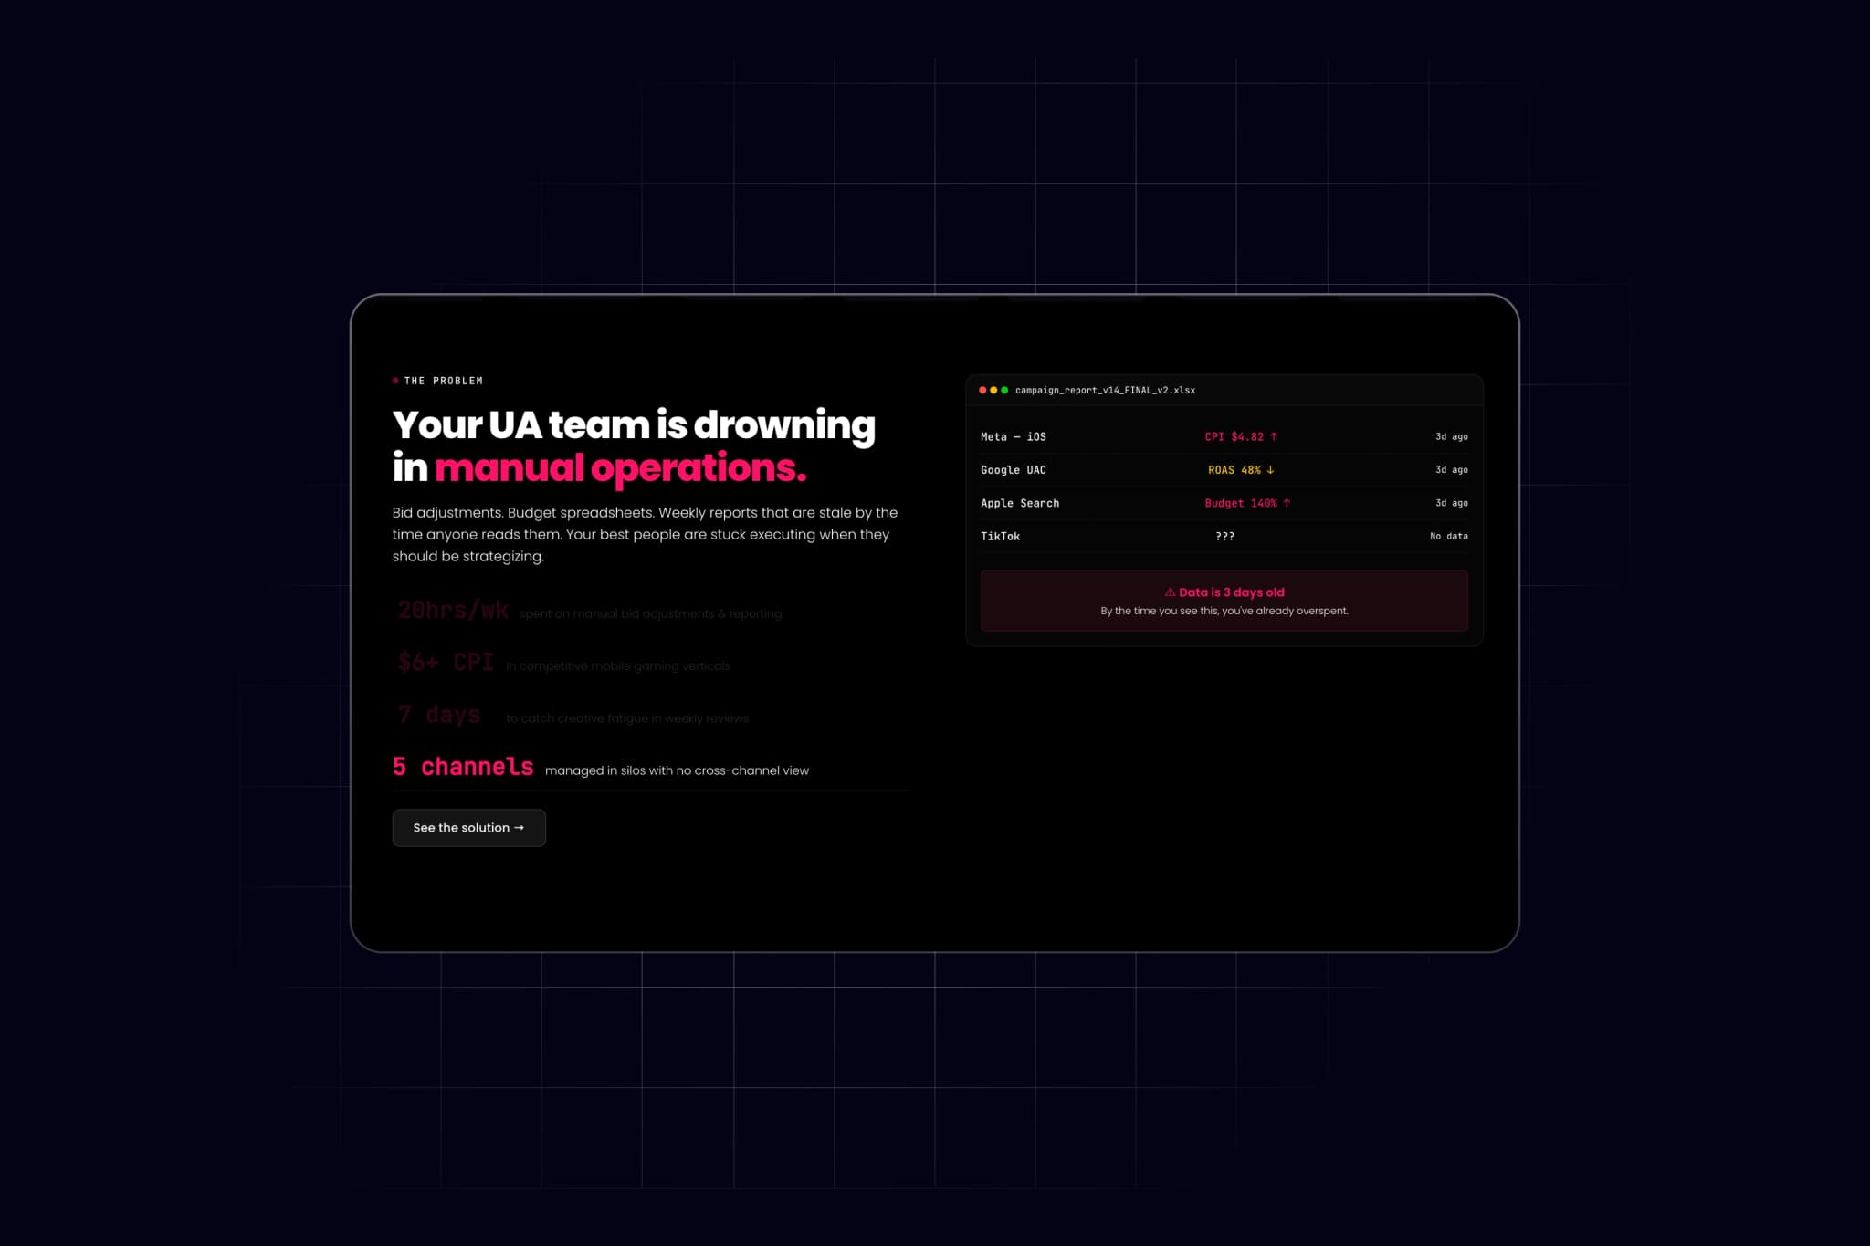
Task: Click the pink manual operations headline text
Action: coord(621,468)
